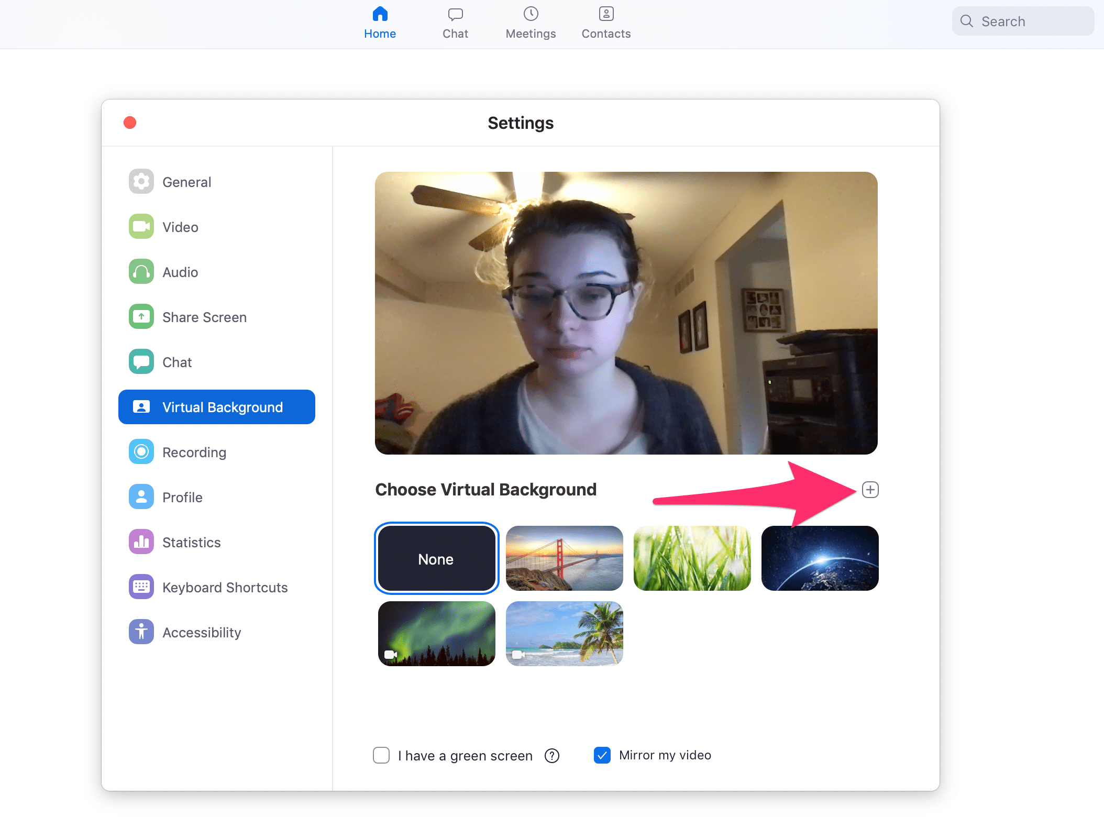Disable the 'Mirror my video' checkbox
The image size is (1104, 828).
coord(602,755)
